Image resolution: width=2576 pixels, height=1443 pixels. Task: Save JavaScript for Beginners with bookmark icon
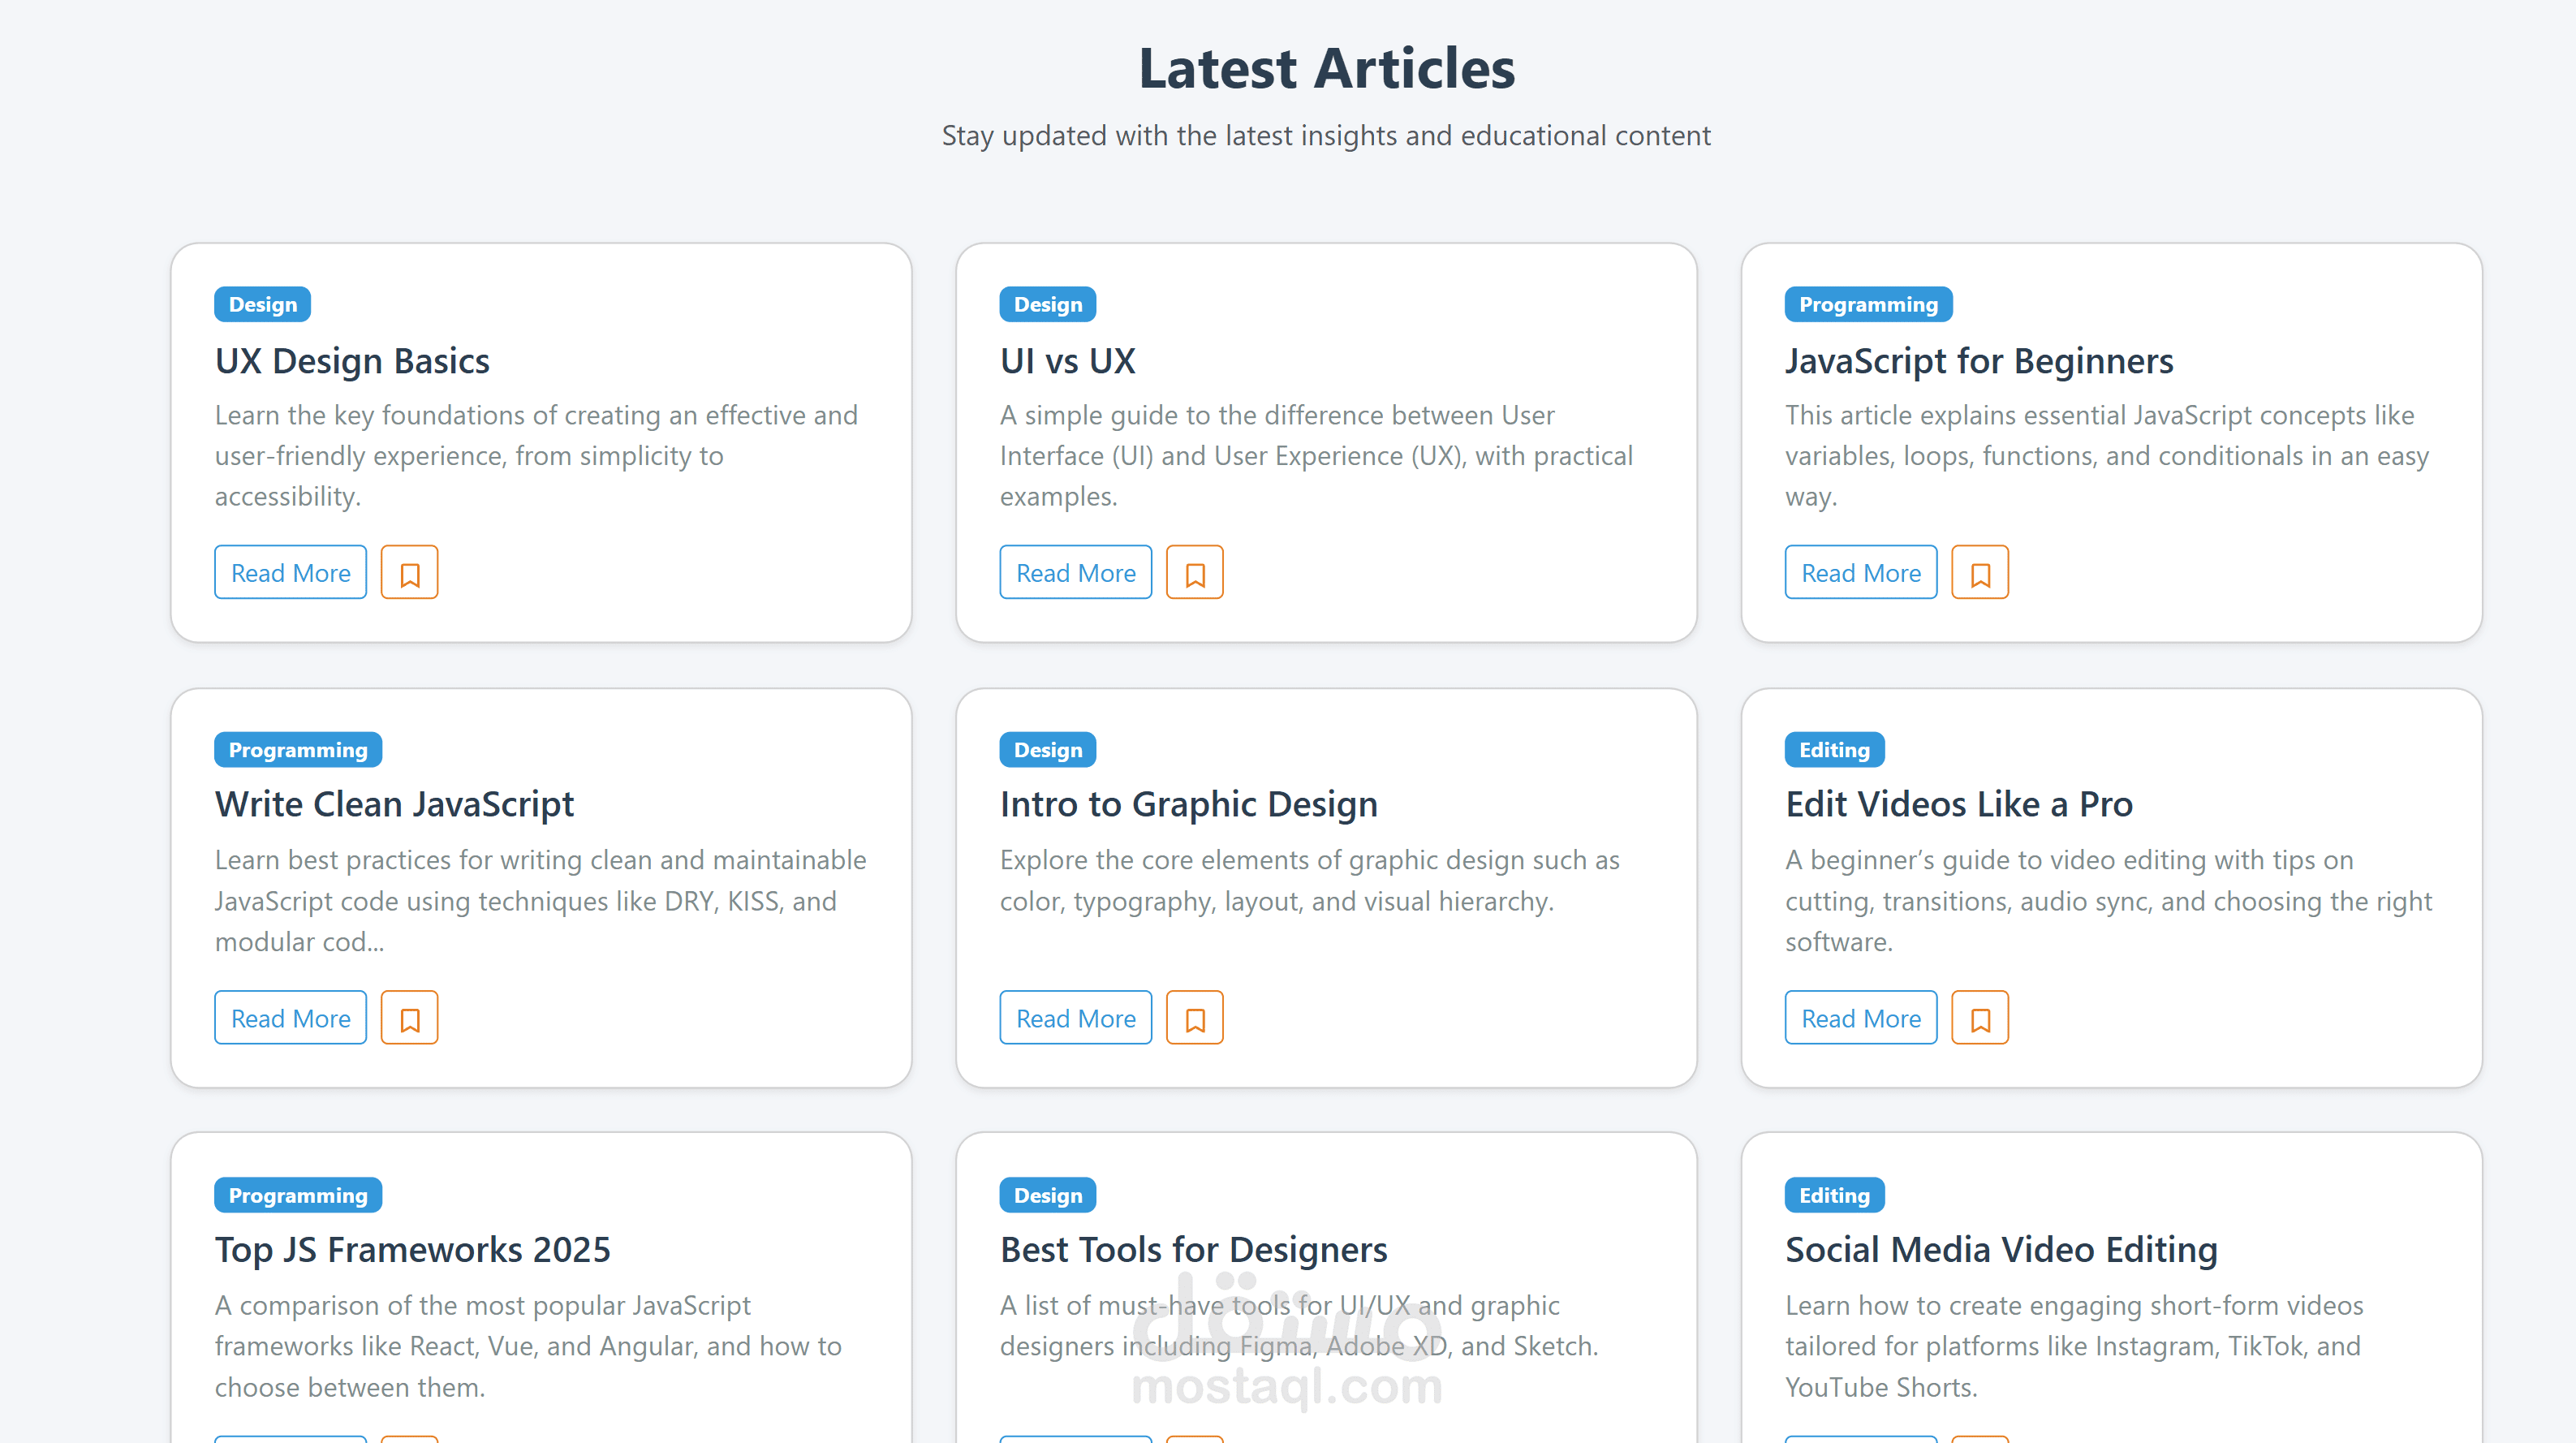pyautogui.click(x=1979, y=573)
